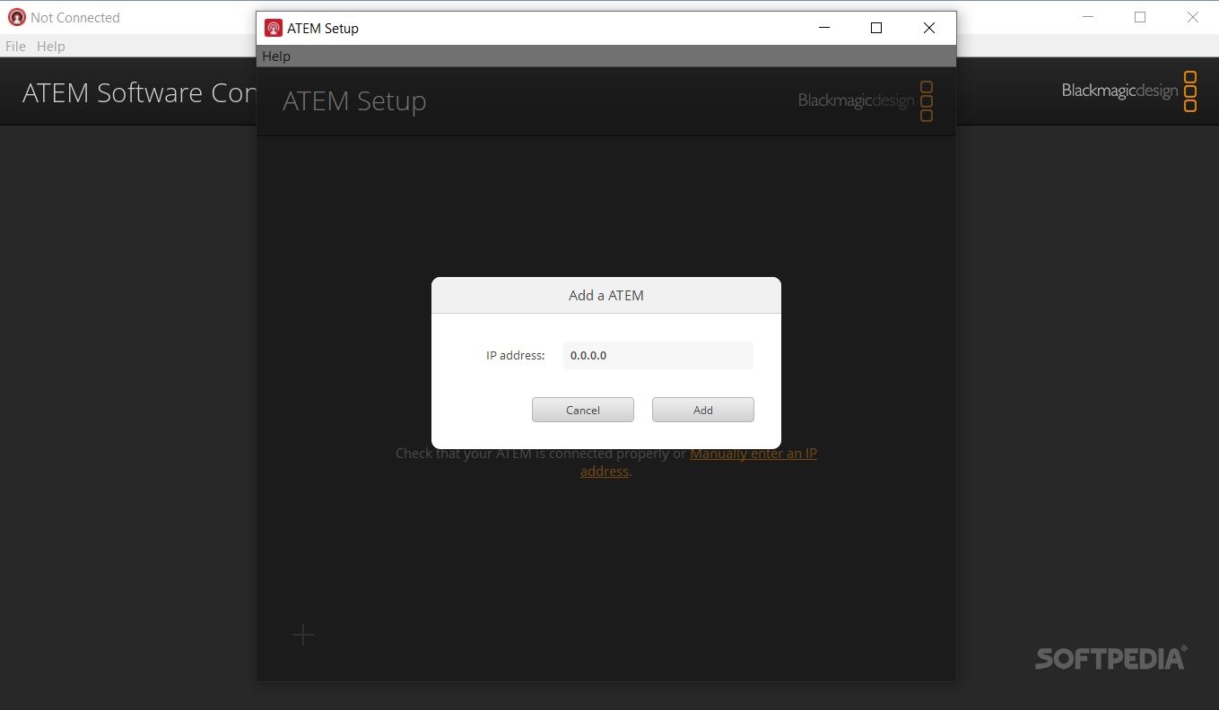Click the Blackmagicdesign logo in ATEM Software Control window
This screenshot has width=1219, height=710.
click(x=1129, y=91)
